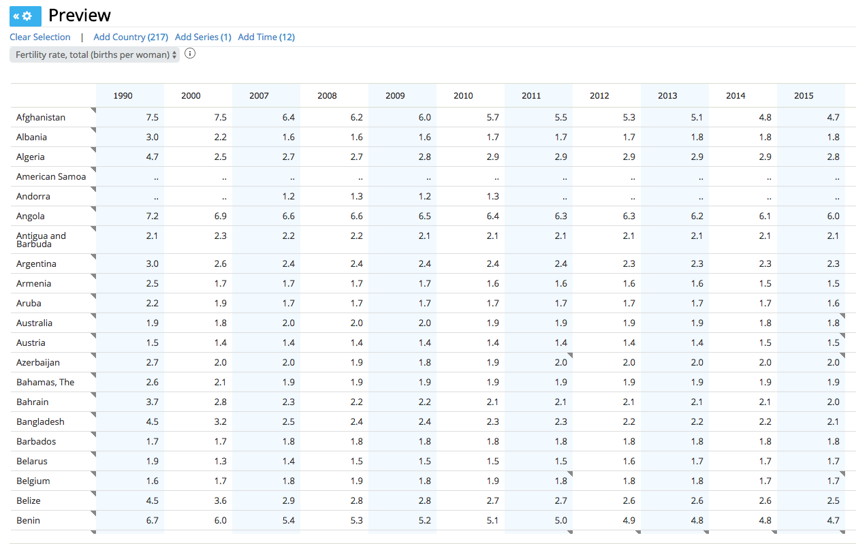
Task: Click the Australia row label
Action: coord(34,323)
